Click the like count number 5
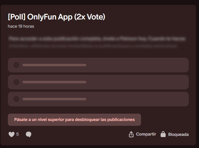This screenshot has height=148, width=199. coord(17,134)
